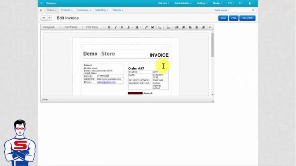Screen dimensions: 296x166
Task: Open the source code view icon
Action: (210, 27)
